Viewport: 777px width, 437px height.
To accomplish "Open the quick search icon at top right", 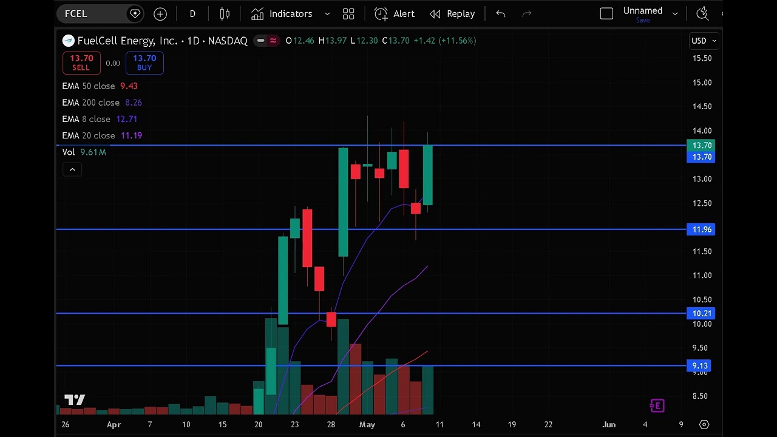I will tap(702, 13).
